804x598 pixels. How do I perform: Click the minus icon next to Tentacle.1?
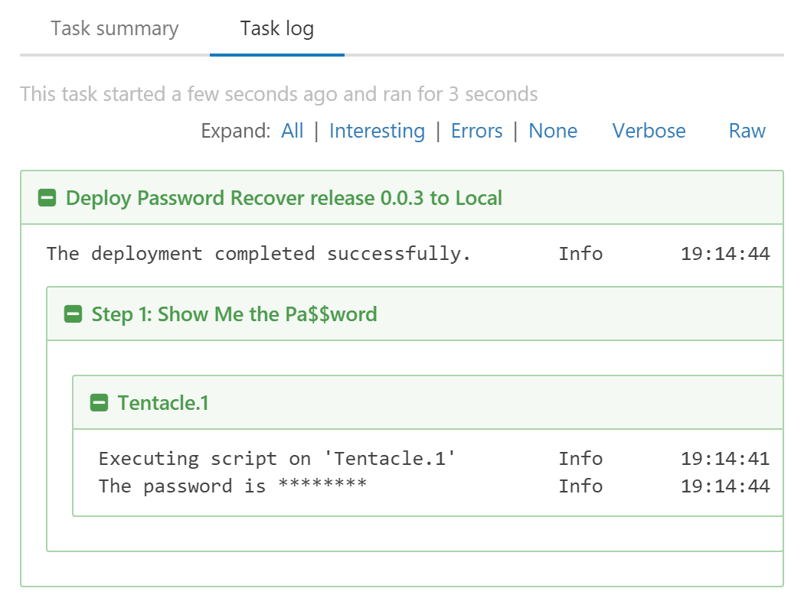click(x=100, y=403)
